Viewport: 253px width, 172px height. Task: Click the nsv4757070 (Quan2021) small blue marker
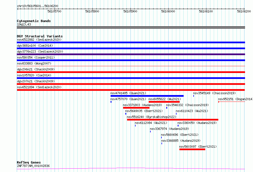point(111,102)
